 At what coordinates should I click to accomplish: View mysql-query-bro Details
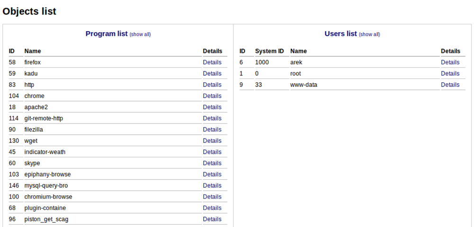click(x=212, y=185)
